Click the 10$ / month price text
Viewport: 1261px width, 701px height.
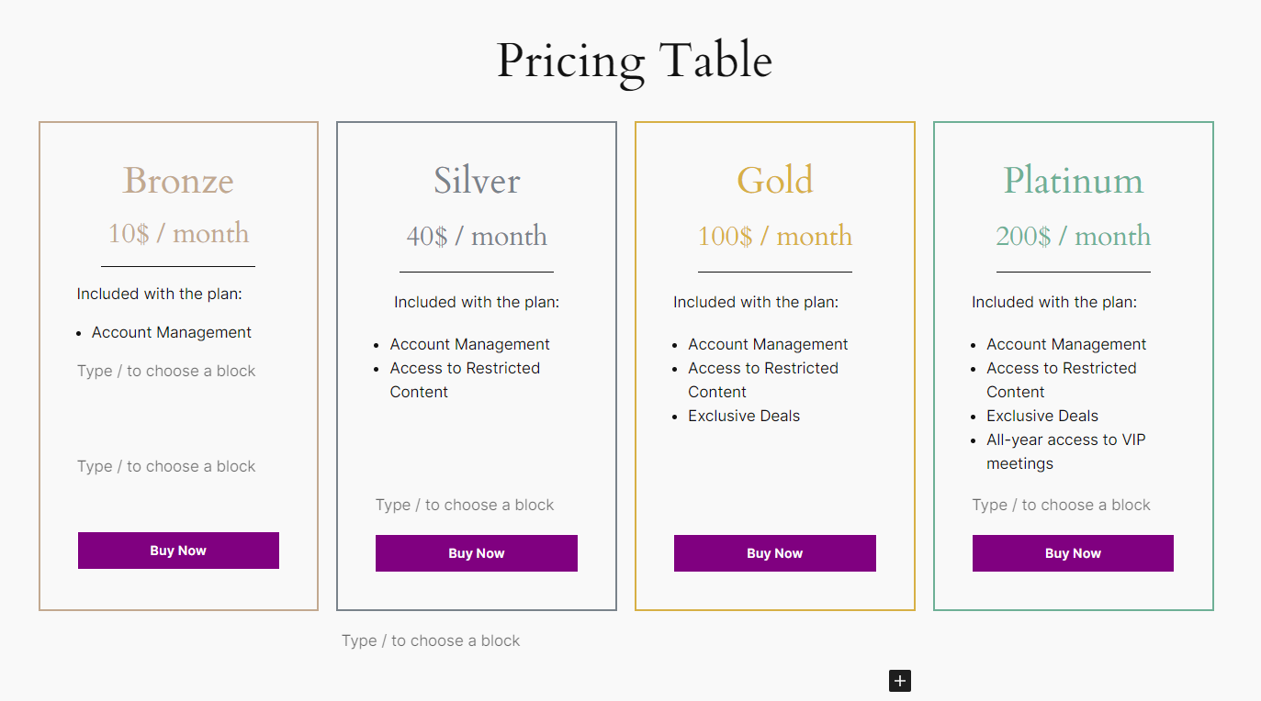coord(178,233)
